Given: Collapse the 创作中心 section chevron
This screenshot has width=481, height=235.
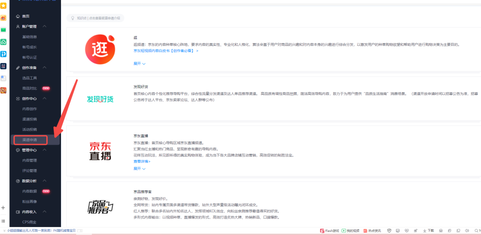Looking at the screenshot, I should coord(45,98).
